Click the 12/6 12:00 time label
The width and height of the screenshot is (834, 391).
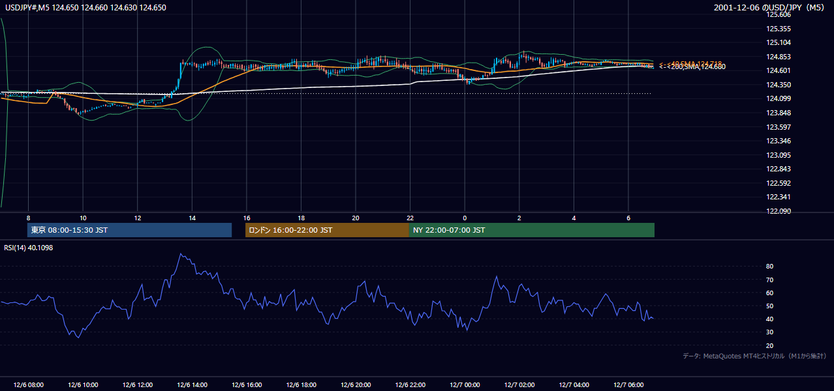click(138, 384)
